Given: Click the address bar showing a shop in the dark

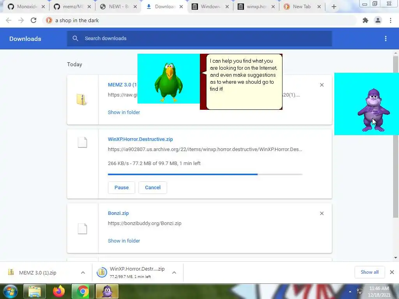Looking at the screenshot, I should [200, 20].
